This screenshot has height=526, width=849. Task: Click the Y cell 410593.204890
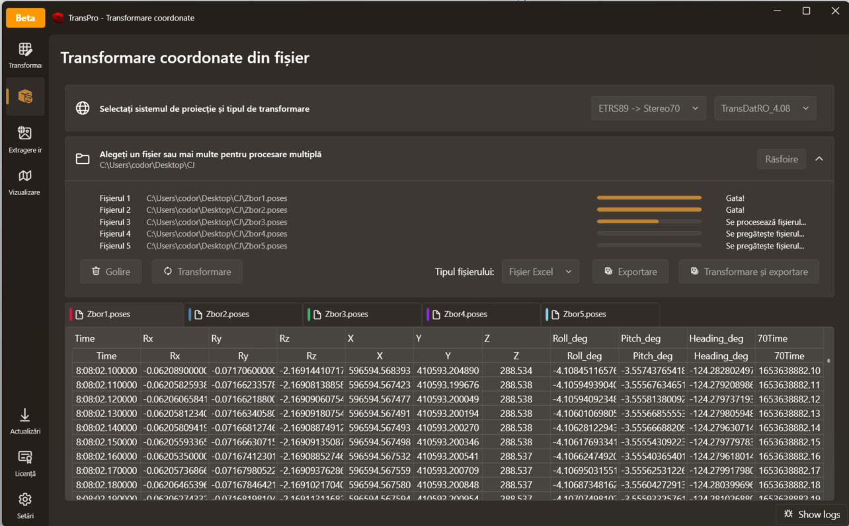pos(448,371)
